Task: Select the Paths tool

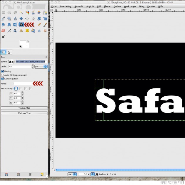Action: click(45, 13)
